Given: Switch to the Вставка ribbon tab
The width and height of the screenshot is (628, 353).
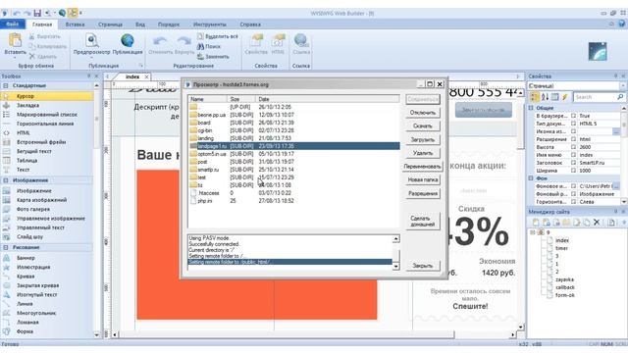Looking at the screenshot, I should [75, 25].
